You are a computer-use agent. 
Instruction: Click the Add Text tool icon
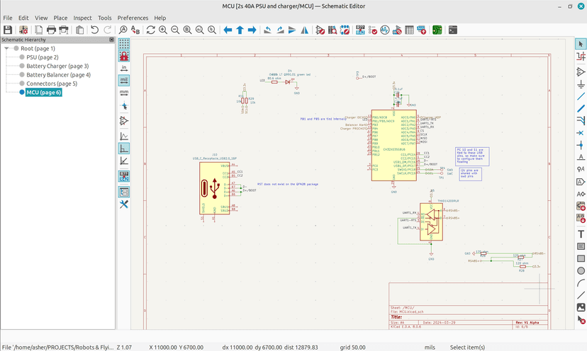click(x=581, y=234)
